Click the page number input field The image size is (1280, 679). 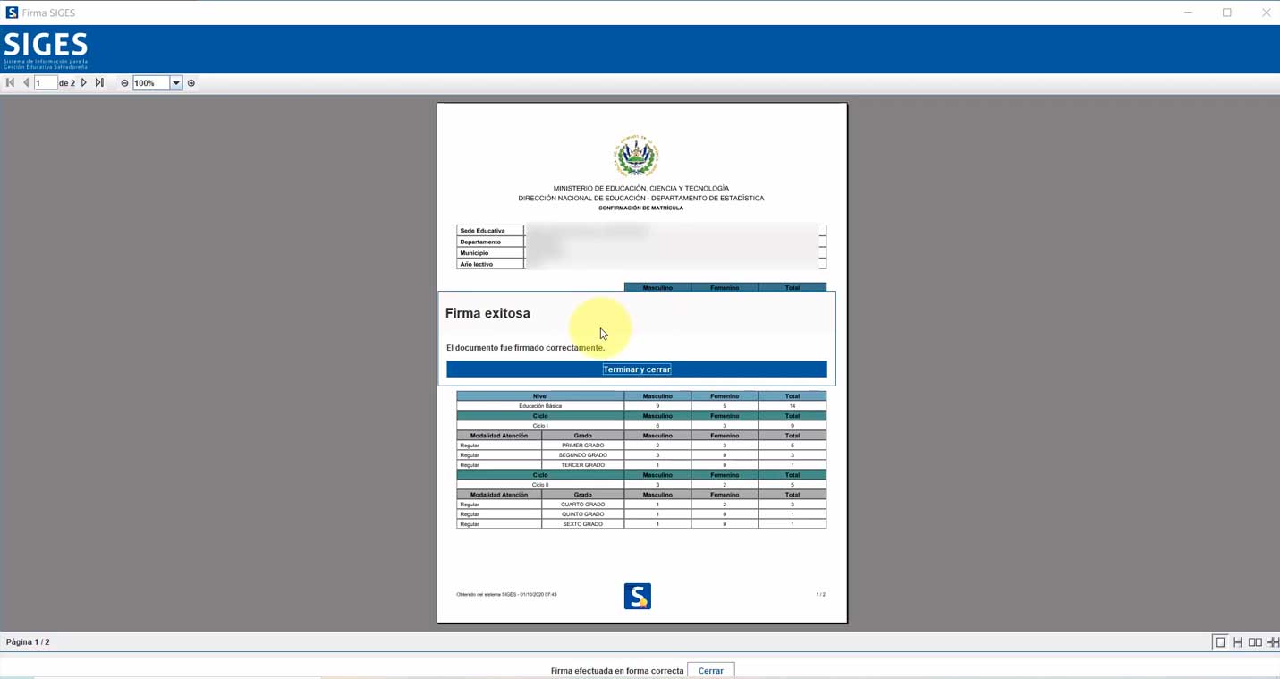[45, 83]
